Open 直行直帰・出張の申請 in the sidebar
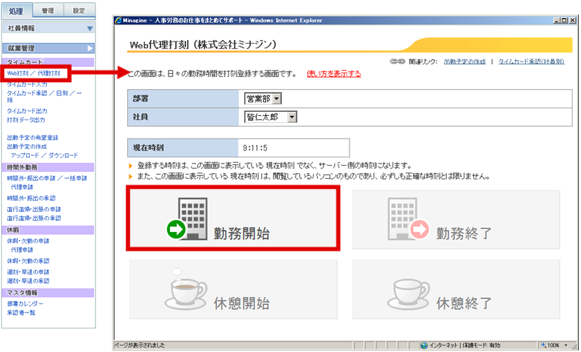Viewport: 581px width, 352px height. [34, 210]
